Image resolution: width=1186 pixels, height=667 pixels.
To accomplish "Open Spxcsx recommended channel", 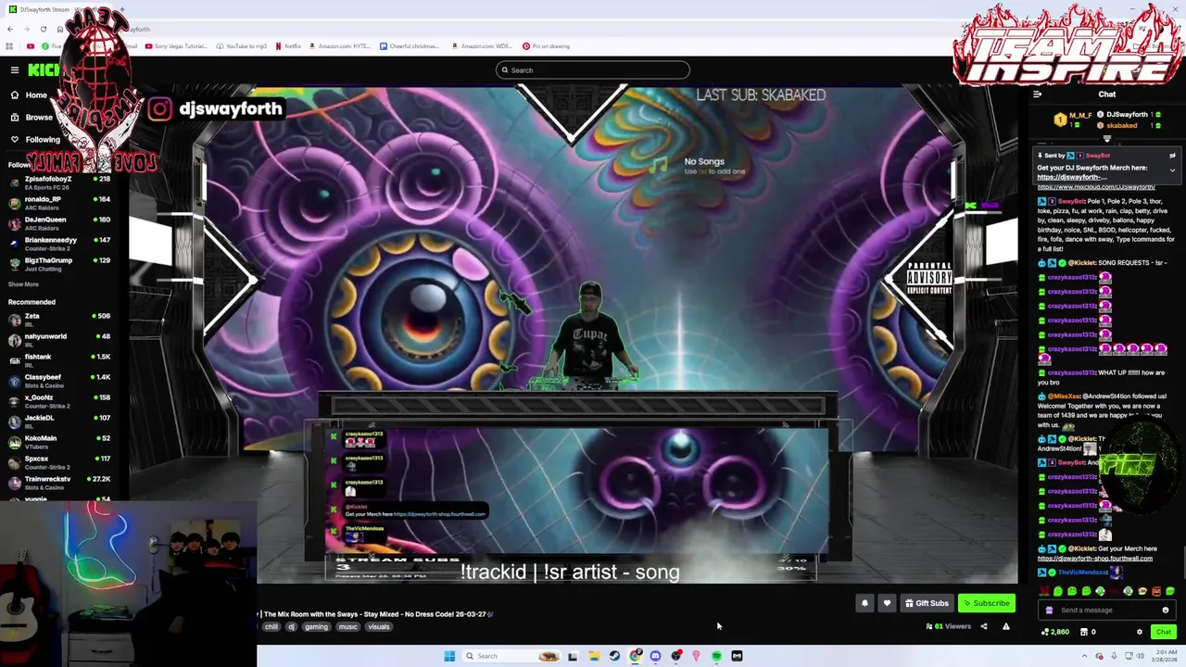I will coord(59,462).
